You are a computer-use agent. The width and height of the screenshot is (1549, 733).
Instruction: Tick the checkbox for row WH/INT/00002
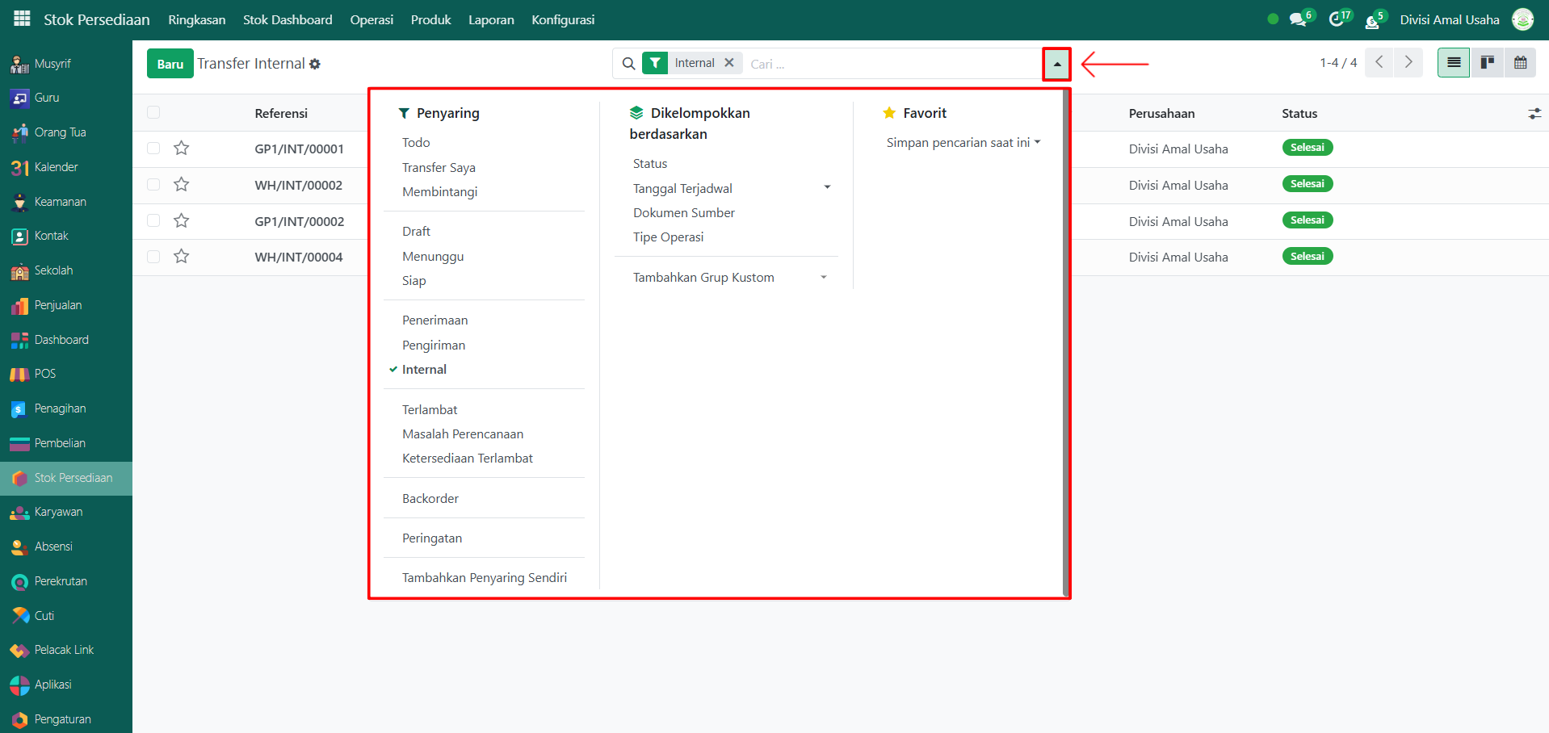pyautogui.click(x=153, y=185)
